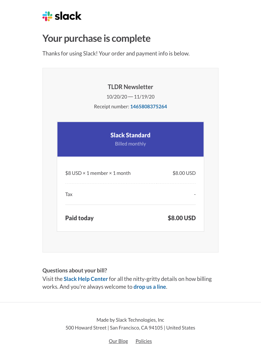This screenshot has height=353, width=261.
Task: Open the Slack Help Center link
Action: [x=85, y=279]
